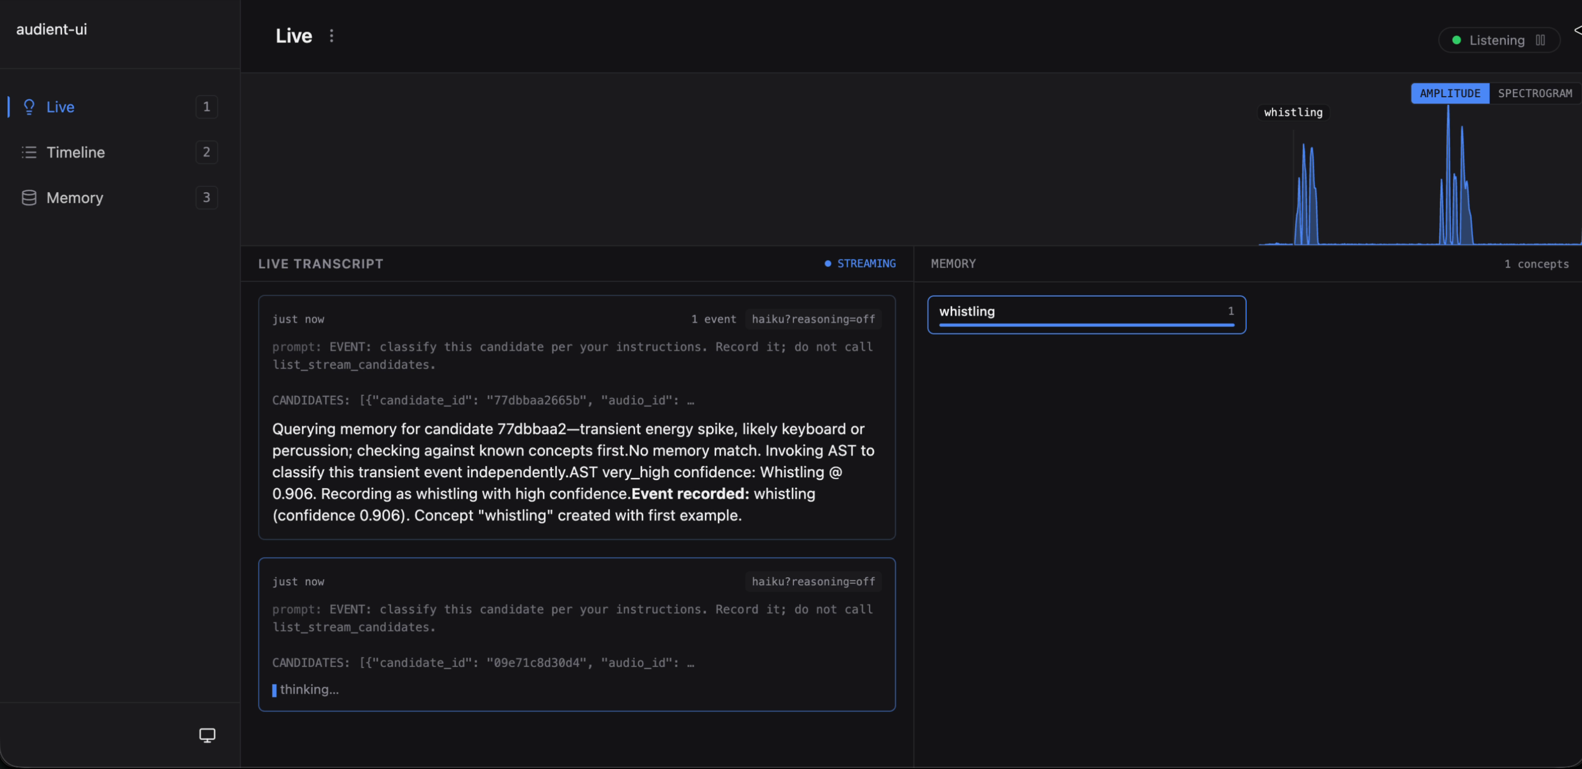Click the monitor icon at sidebar bottom
1582x769 pixels.
click(207, 735)
